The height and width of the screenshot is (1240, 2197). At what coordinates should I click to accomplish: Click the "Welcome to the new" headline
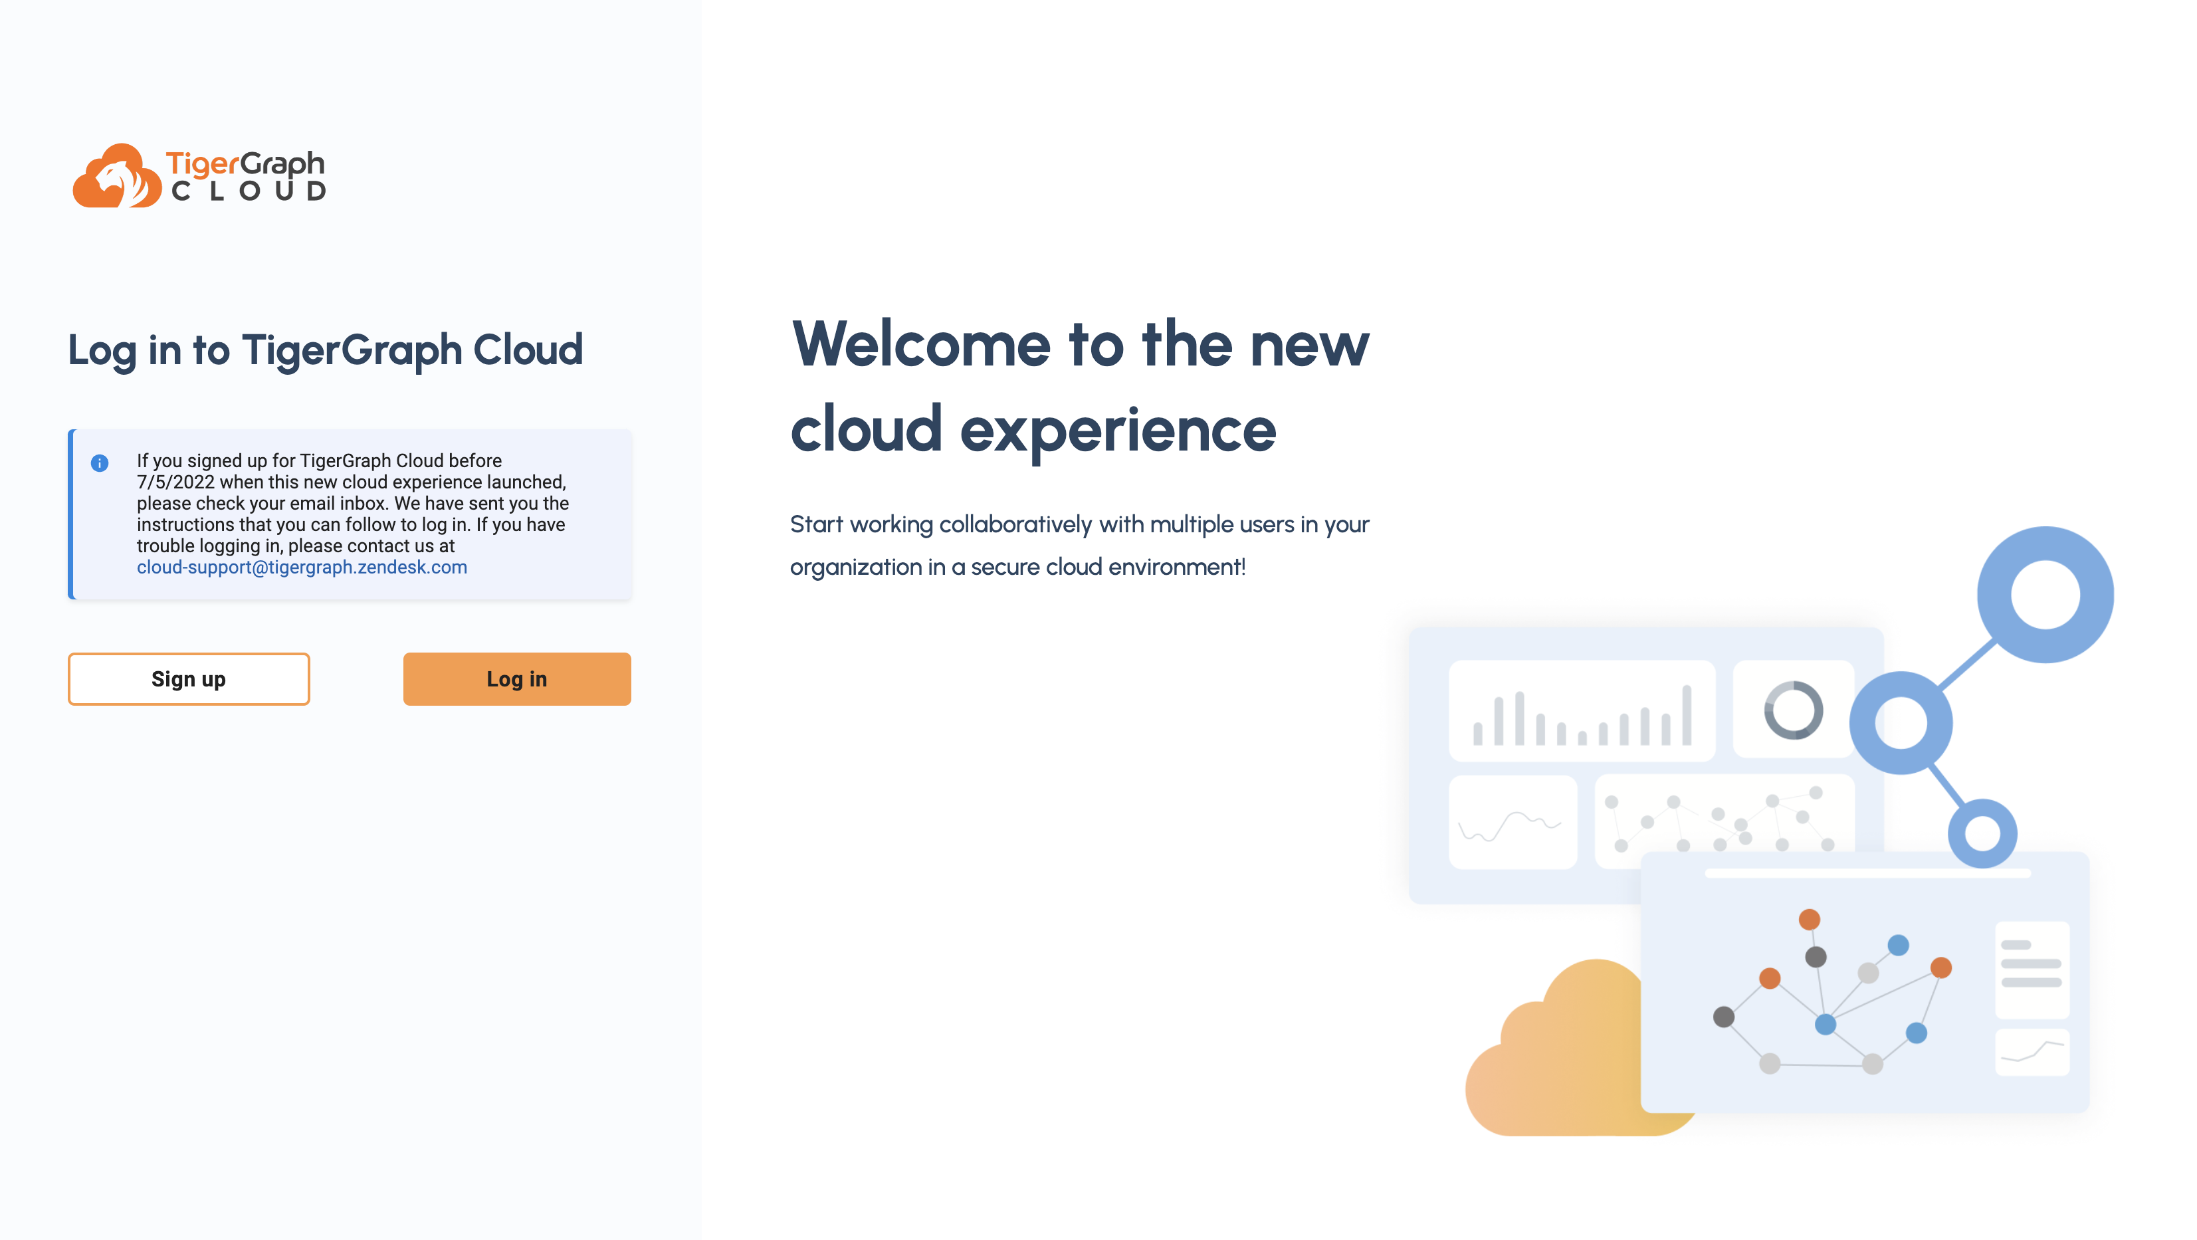click(x=1080, y=344)
